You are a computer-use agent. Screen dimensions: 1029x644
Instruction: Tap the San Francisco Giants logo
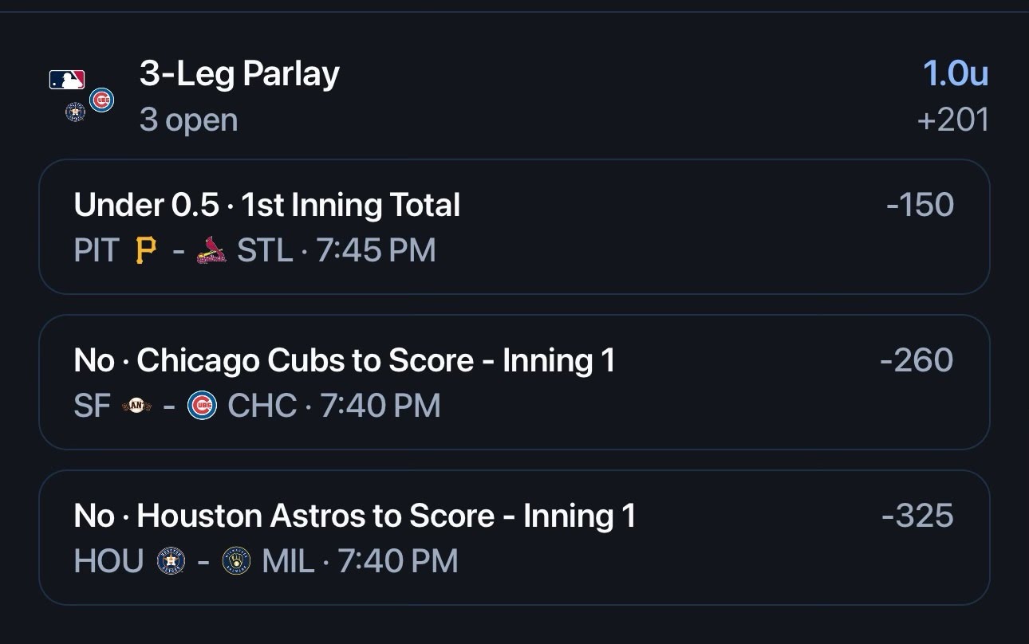click(136, 406)
